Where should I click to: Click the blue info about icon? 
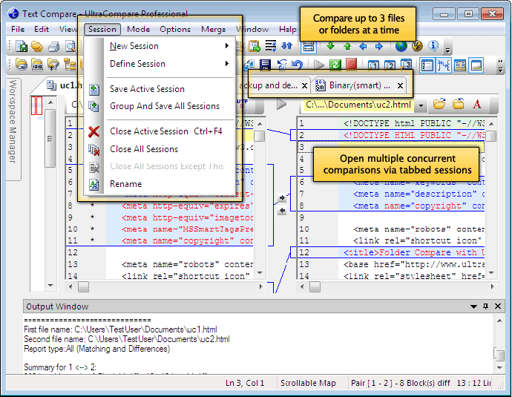(x=433, y=46)
